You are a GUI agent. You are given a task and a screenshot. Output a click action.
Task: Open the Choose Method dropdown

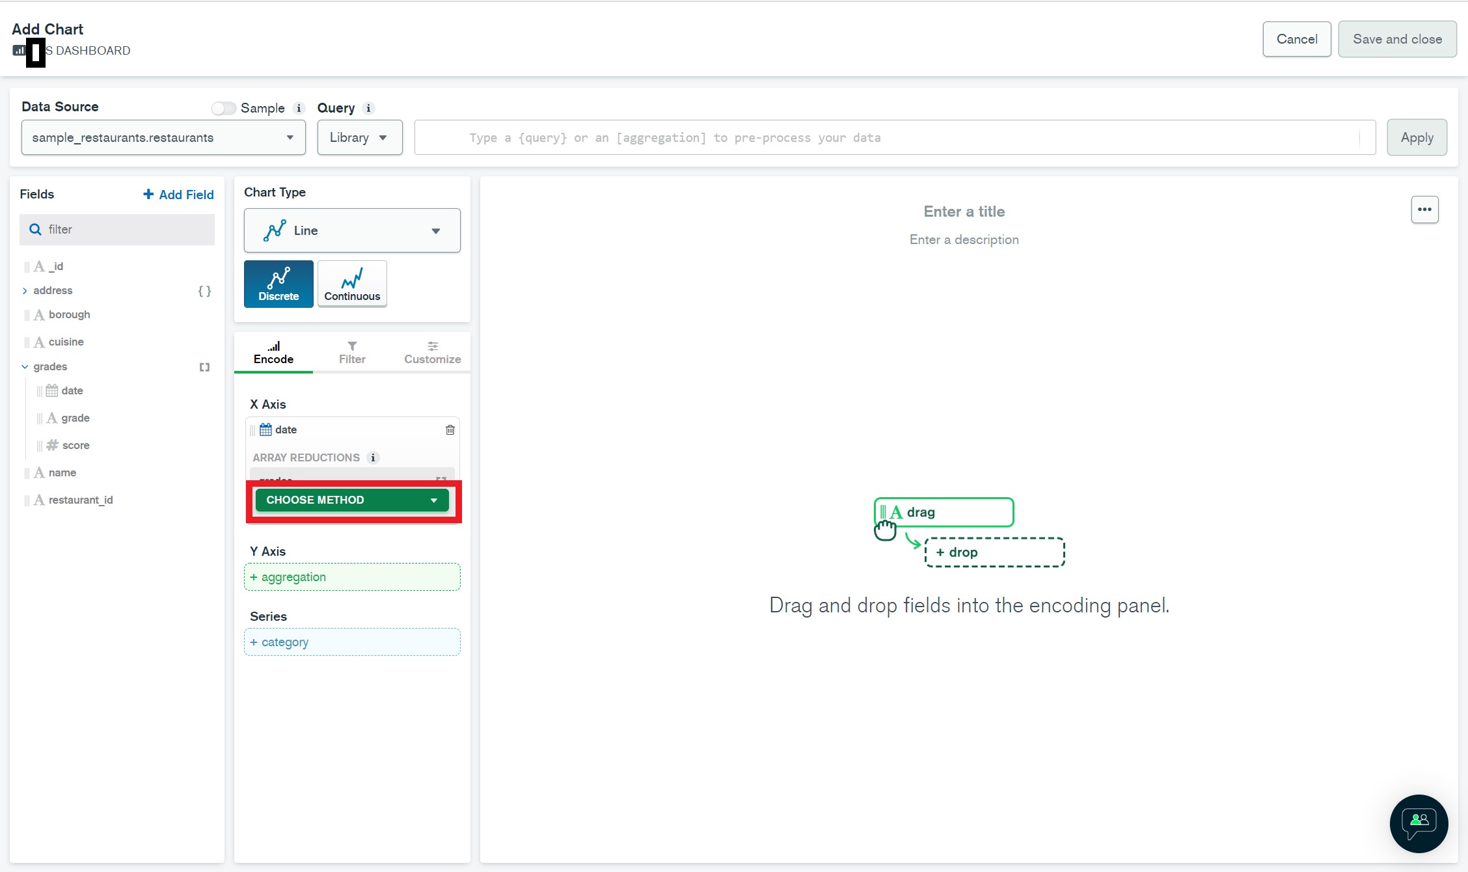click(352, 500)
